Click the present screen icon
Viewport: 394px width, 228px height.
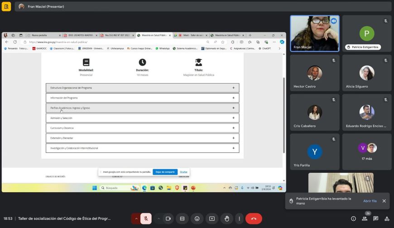pyautogui.click(x=212, y=218)
